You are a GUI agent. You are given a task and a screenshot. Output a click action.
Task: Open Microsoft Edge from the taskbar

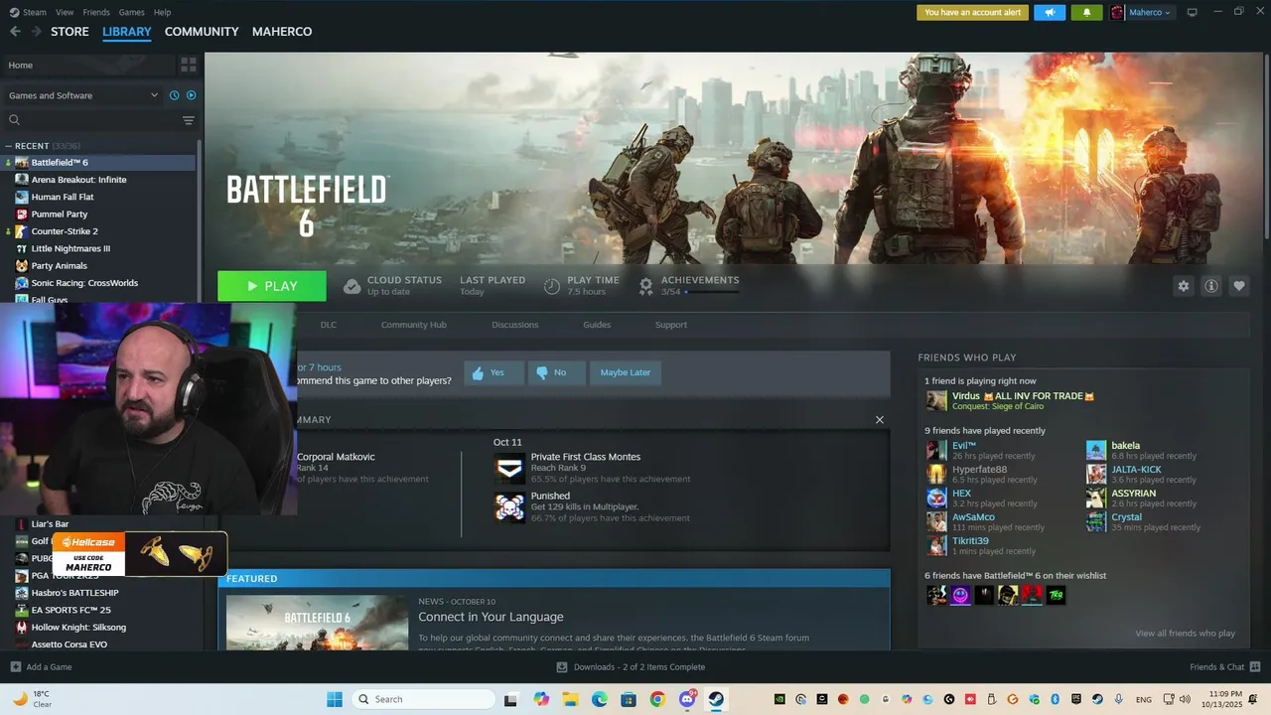point(600,699)
